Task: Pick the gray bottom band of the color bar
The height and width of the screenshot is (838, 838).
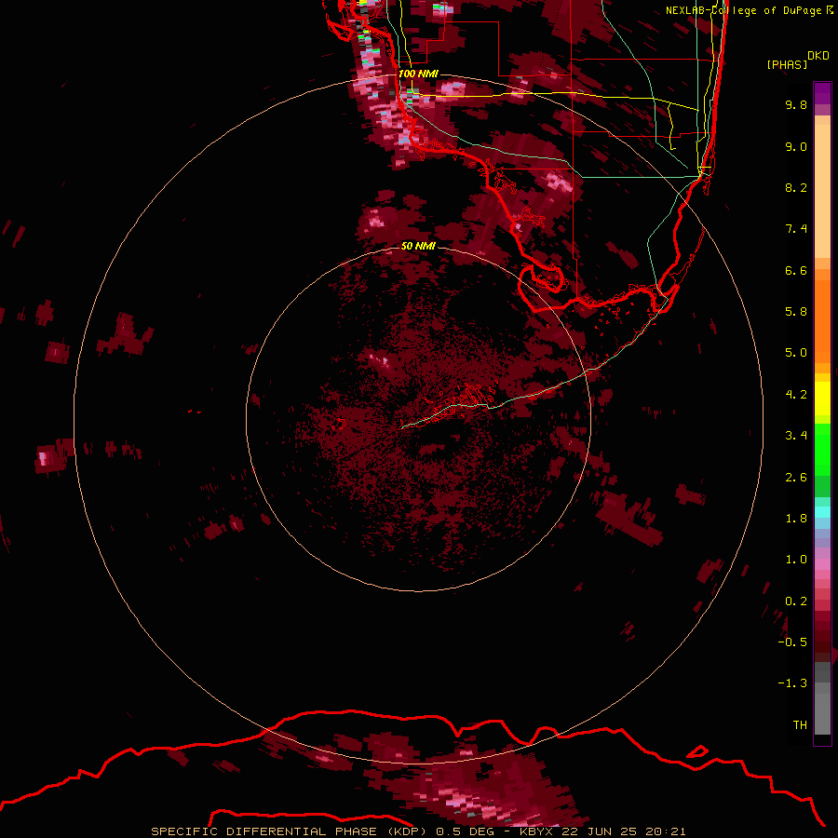Action: click(x=822, y=710)
